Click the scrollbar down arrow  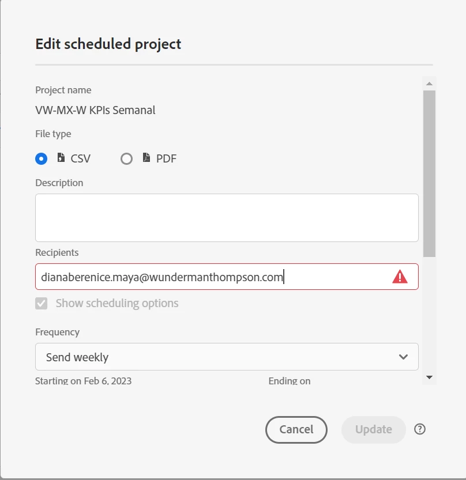click(x=429, y=377)
